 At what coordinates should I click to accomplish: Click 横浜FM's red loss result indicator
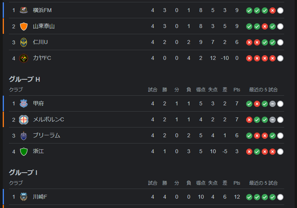(x=273, y=10)
